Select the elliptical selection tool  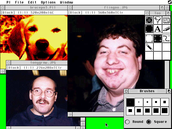tap(158, 38)
